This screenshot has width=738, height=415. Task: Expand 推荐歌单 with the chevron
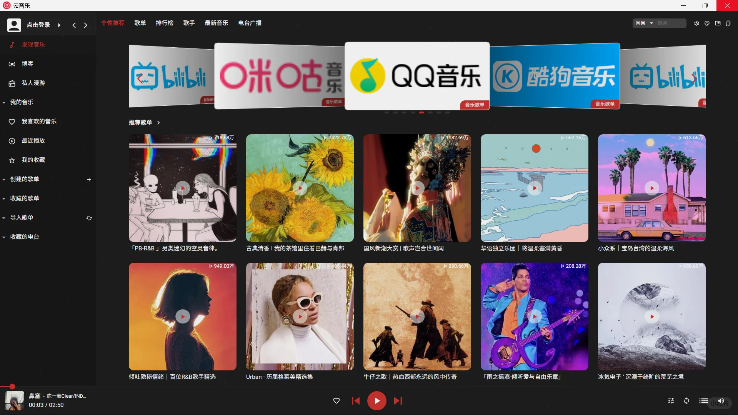(158, 123)
